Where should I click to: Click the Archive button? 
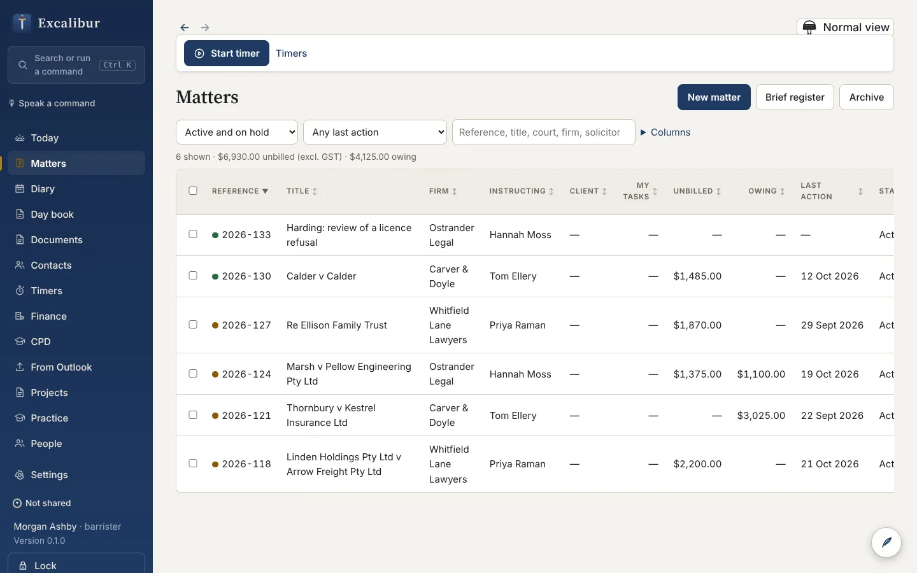coord(867,97)
